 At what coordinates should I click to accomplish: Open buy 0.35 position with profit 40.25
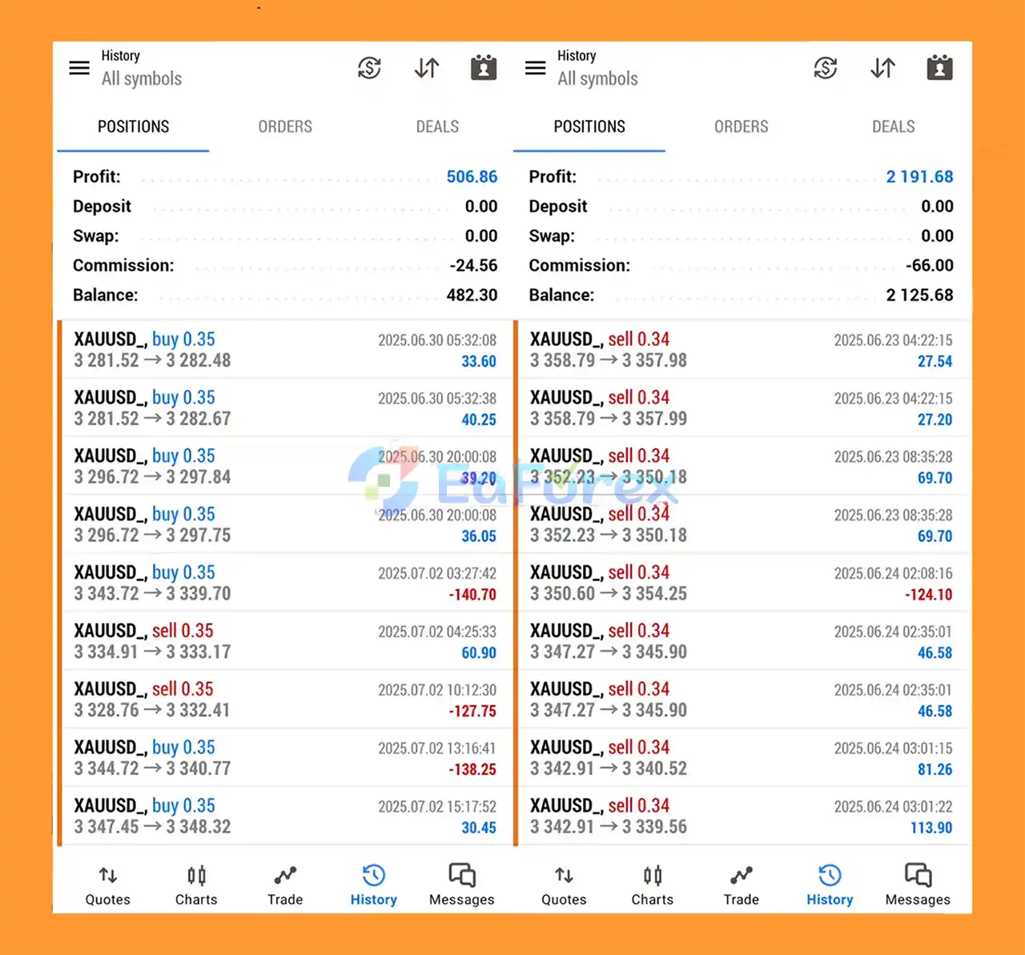(285, 408)
